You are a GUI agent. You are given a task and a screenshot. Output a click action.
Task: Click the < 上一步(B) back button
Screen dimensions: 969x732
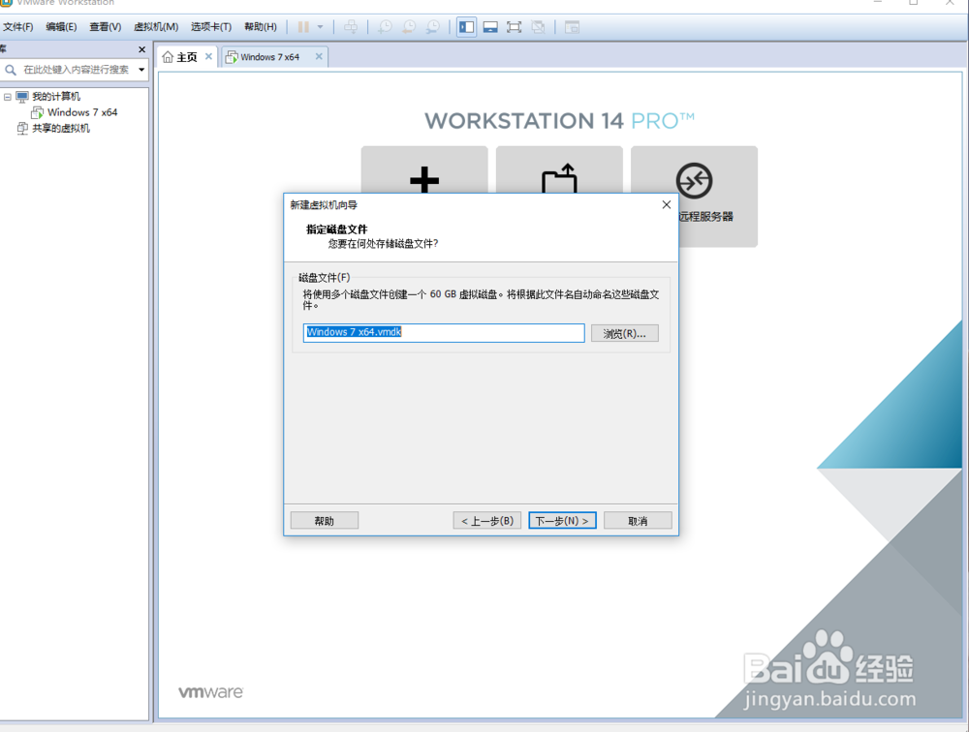pos(487,521)
